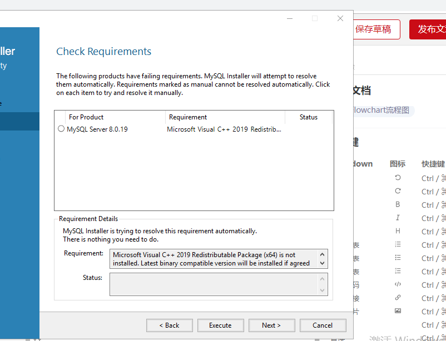Click the Check Requirements heading
The image size is (446, 341).
pos(104,52)
